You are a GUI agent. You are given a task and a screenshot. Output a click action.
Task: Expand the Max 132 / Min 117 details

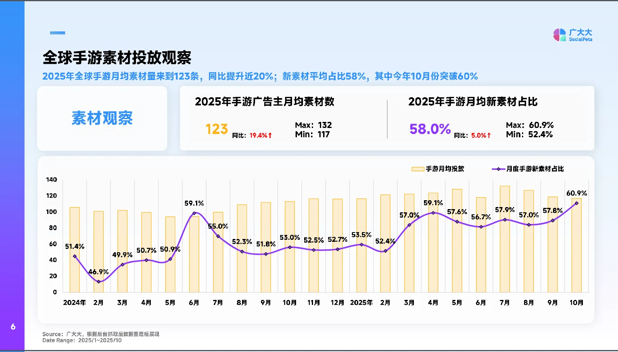[313, 129]
